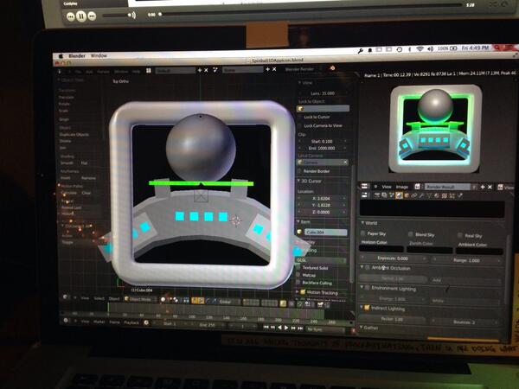Click the scene chooser icon
Viewport: 519px width, 389px height.
[x=215, y=70]
